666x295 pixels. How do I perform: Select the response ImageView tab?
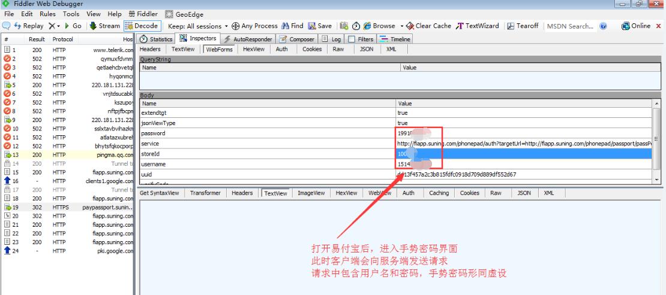click(x=311, y=193)
